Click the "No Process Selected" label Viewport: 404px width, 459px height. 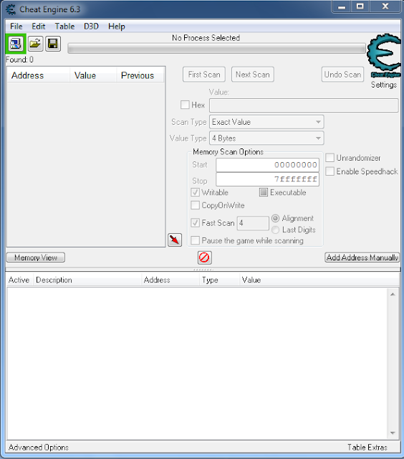(206, 38)
